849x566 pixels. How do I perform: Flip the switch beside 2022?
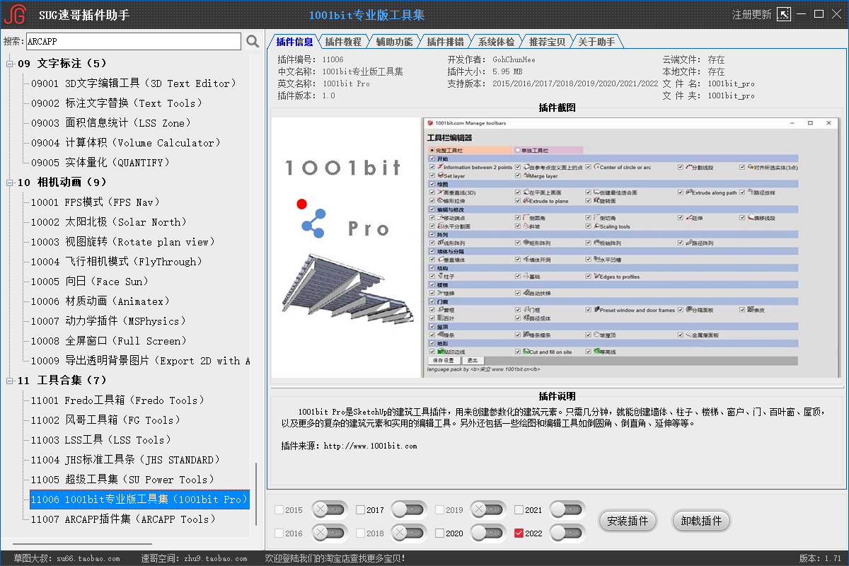[567, 533]
